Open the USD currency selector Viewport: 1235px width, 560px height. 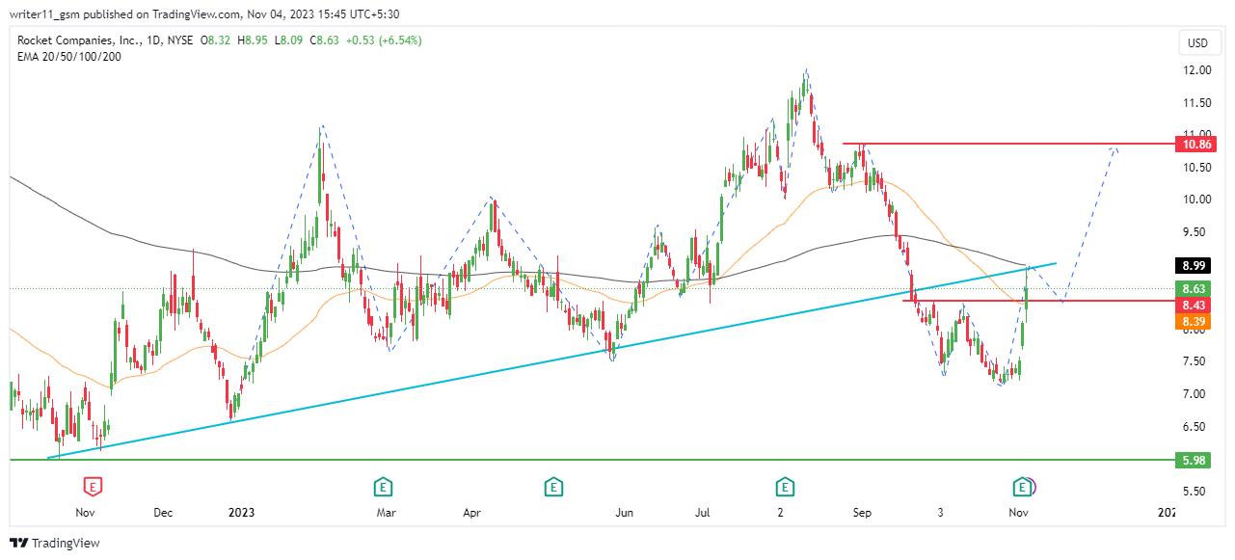(1197, 43)
